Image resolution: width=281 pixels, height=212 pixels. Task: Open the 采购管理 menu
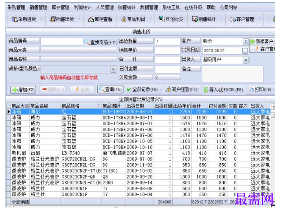(x=16, y=7)
